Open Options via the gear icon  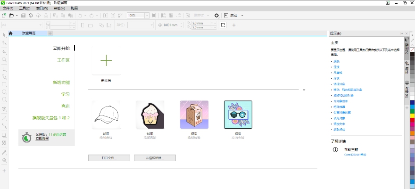pos(217,16)
